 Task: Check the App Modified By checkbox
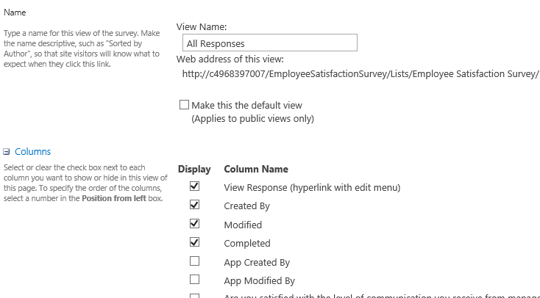(194, 280)
